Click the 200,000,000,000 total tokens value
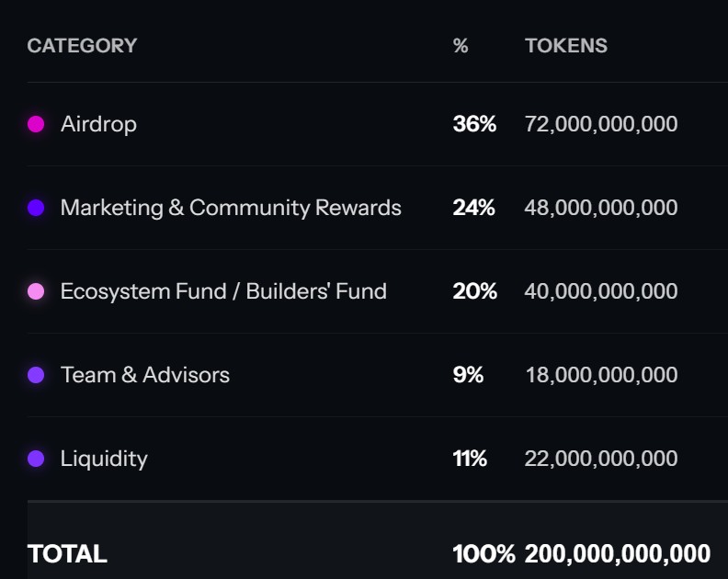This screenshot has height=579, width=728. point(618,554)
